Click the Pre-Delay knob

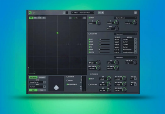click(x=134, y=62)
